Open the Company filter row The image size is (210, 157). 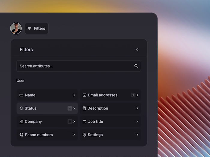(x=47, y=121)
